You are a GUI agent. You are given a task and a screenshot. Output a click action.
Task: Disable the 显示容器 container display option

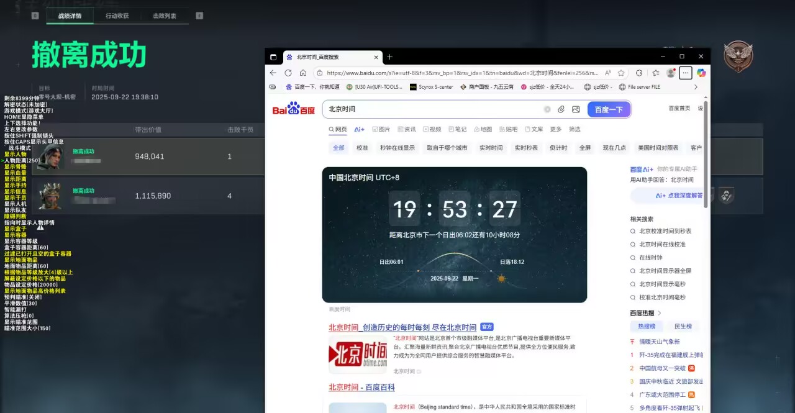coord(17,234)
